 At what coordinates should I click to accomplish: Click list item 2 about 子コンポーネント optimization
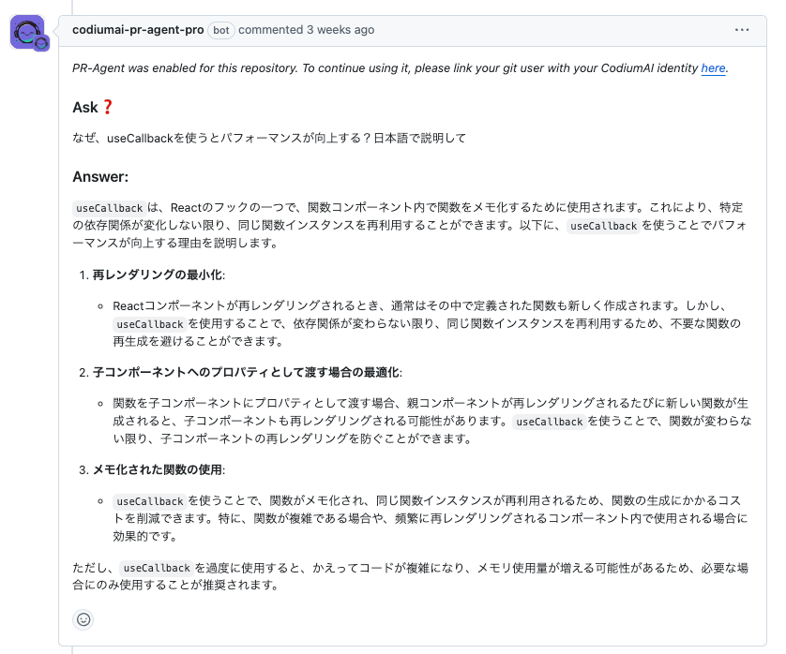pyautogui.click(x=244, y=372)
